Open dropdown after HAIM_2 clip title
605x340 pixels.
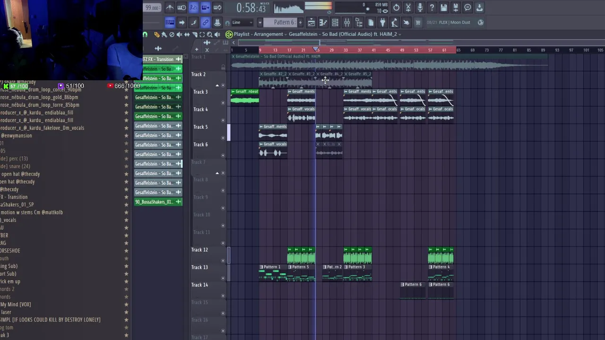[400, 34]
